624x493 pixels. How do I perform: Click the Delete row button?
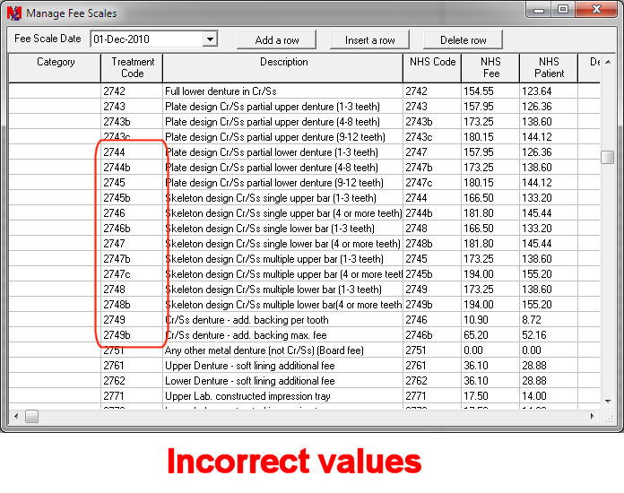(x=463, y=39)
